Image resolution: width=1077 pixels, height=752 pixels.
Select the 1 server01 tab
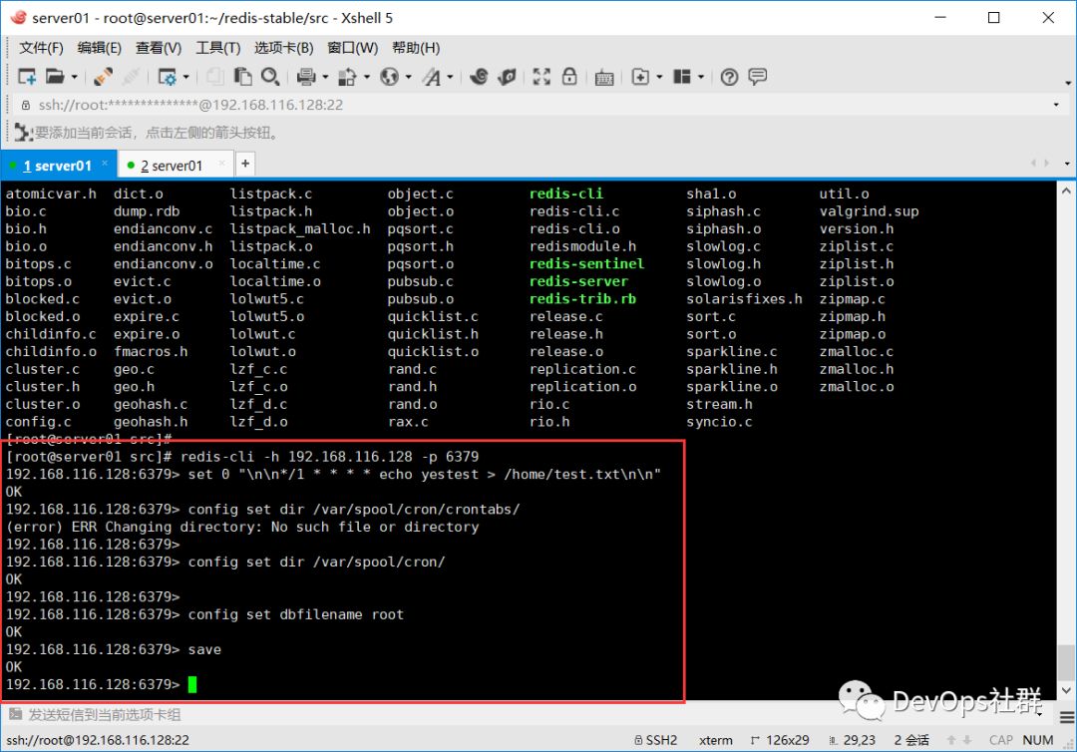57,166
